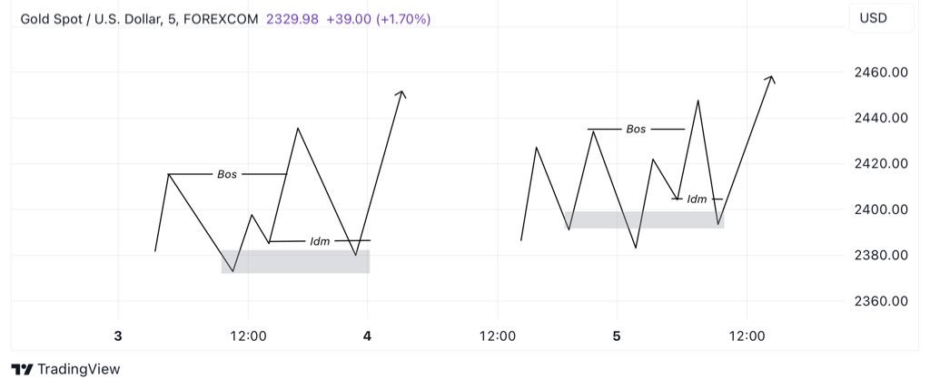Click the left projection arrow head
This screenshot has width=930, height=389.
pyautogui.click(x=401, y=93)
